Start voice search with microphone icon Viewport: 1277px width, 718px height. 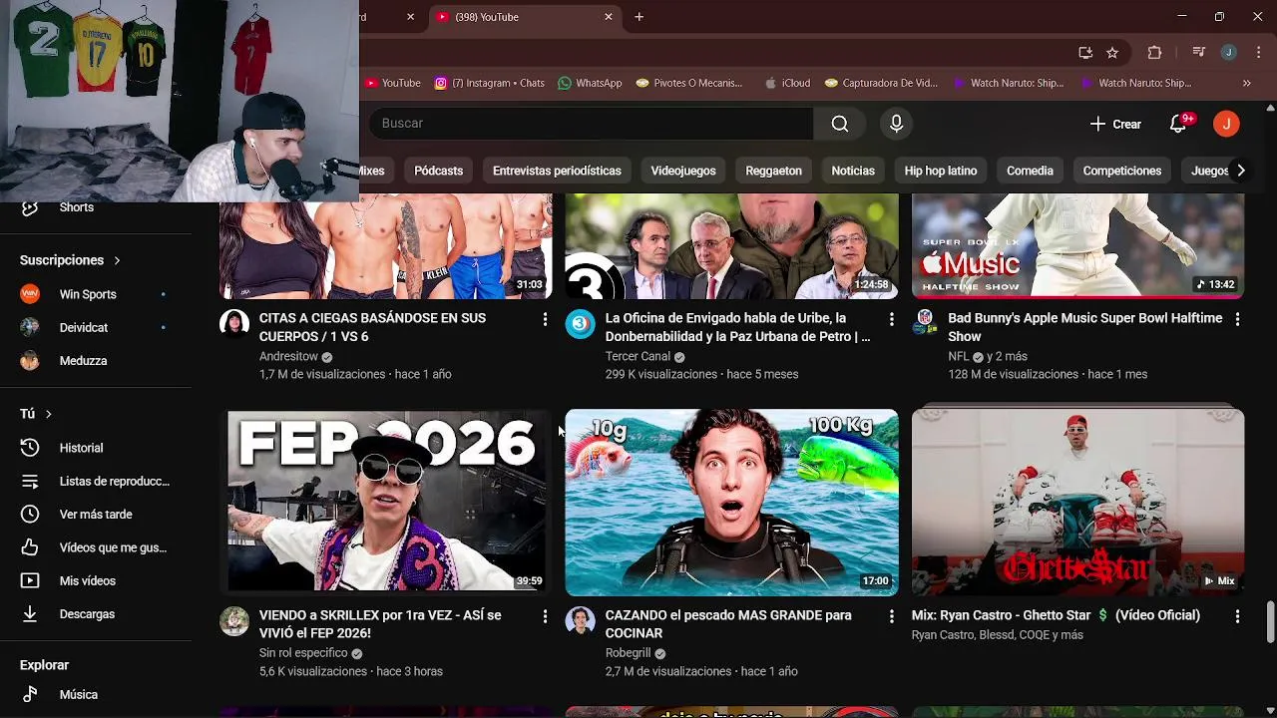pyautogui.click(x=896, y=124)
